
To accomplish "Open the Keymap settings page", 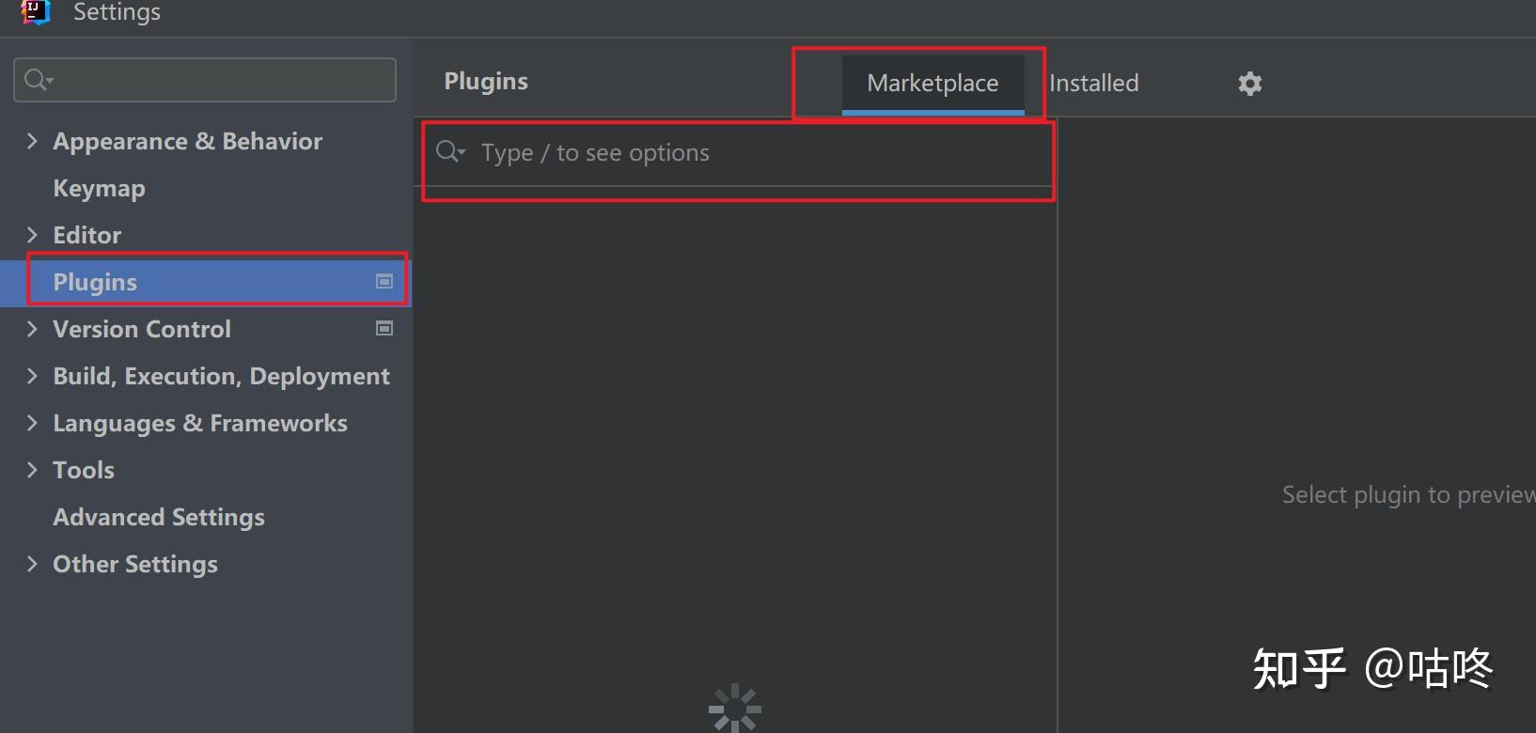I will 99,188.
